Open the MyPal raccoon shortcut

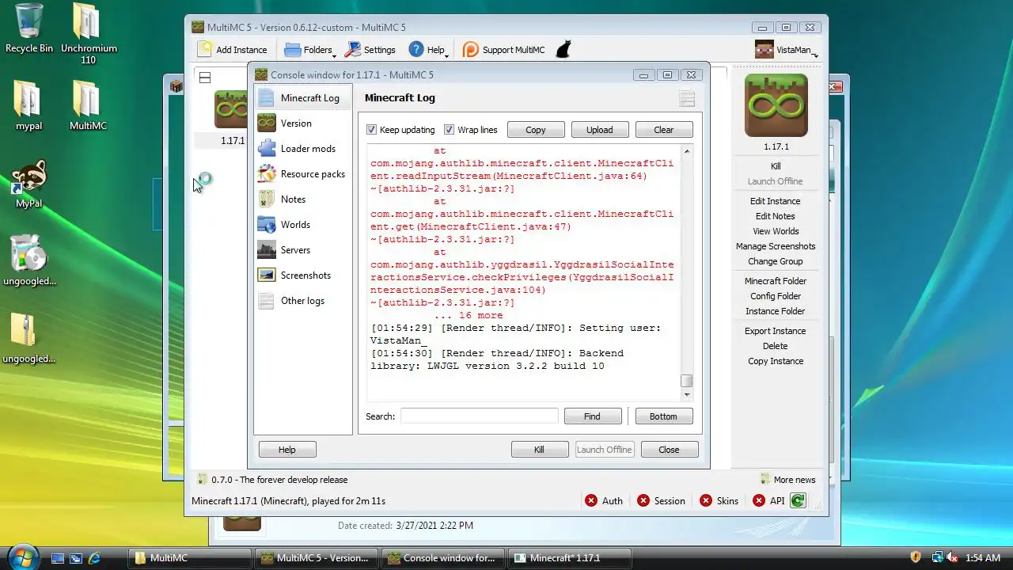click(29, 177)
